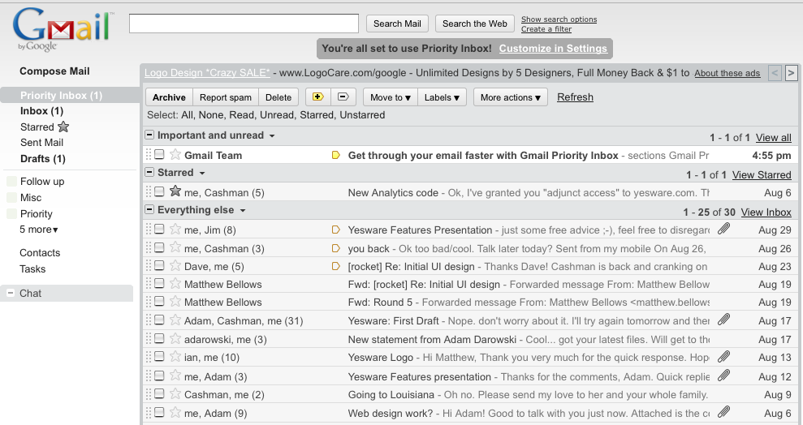The width and height of the screenshot is (803, 425).
Task: Click the Priority label color swatch
Action: pyautogui.click(x=11, y=214)
